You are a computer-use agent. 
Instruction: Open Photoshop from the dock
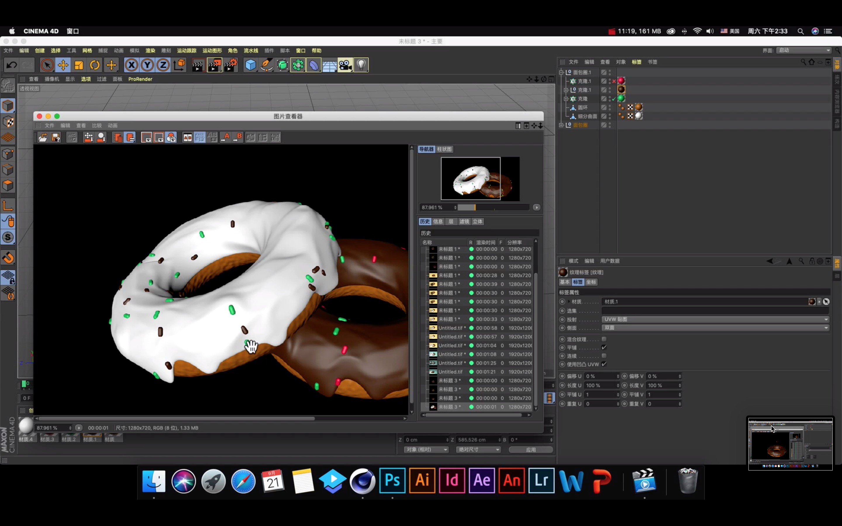[x=392, y=480]
